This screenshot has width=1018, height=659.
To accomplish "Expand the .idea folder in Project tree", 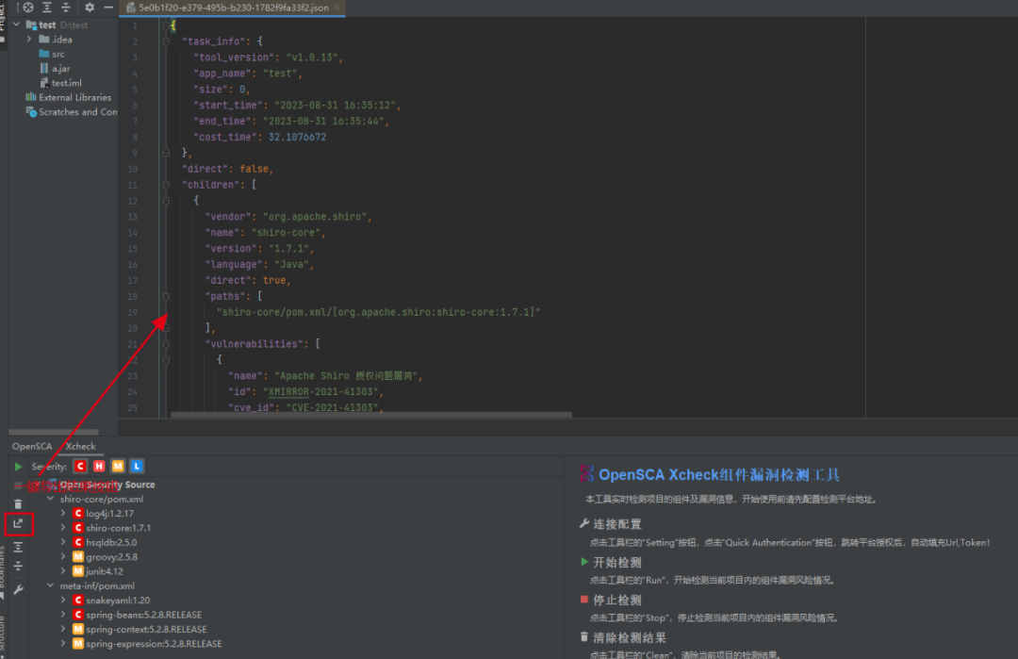I will 31,40.
